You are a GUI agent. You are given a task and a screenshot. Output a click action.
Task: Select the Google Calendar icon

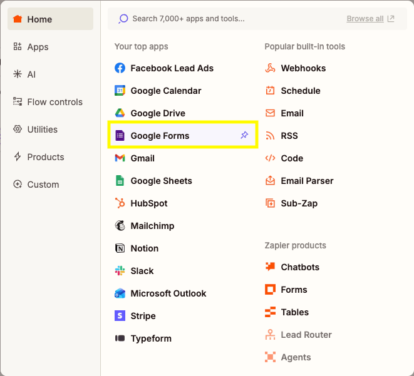(x=120, y=91)
